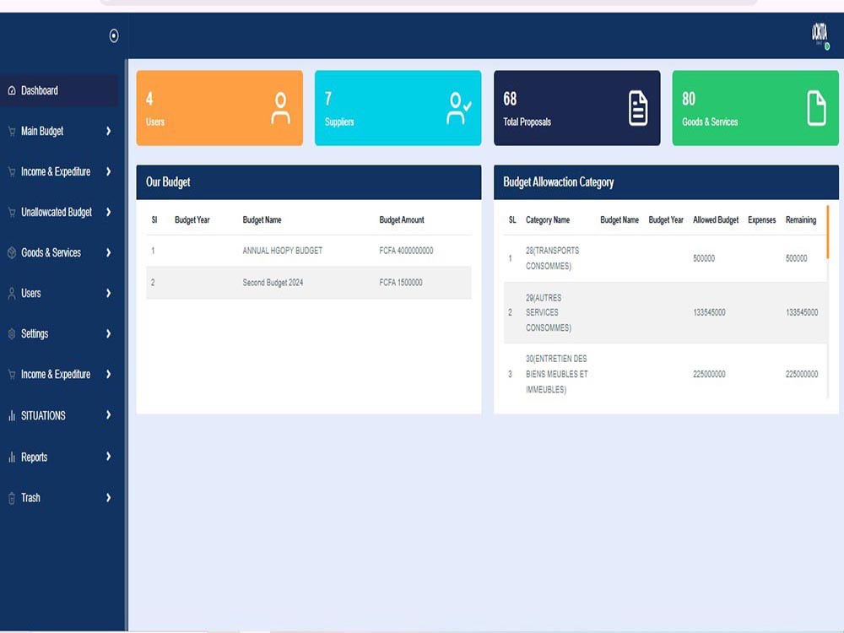Click the orange scrollbar in Budget Allowaction table
Viewport: 844px width, 633px height.
click(x=827, y=231)
